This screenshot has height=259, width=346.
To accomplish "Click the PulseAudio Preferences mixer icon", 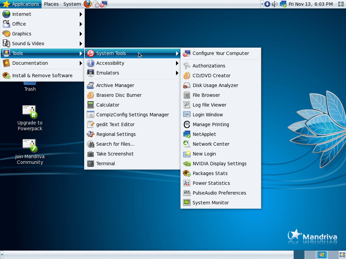I will [187, 193].
